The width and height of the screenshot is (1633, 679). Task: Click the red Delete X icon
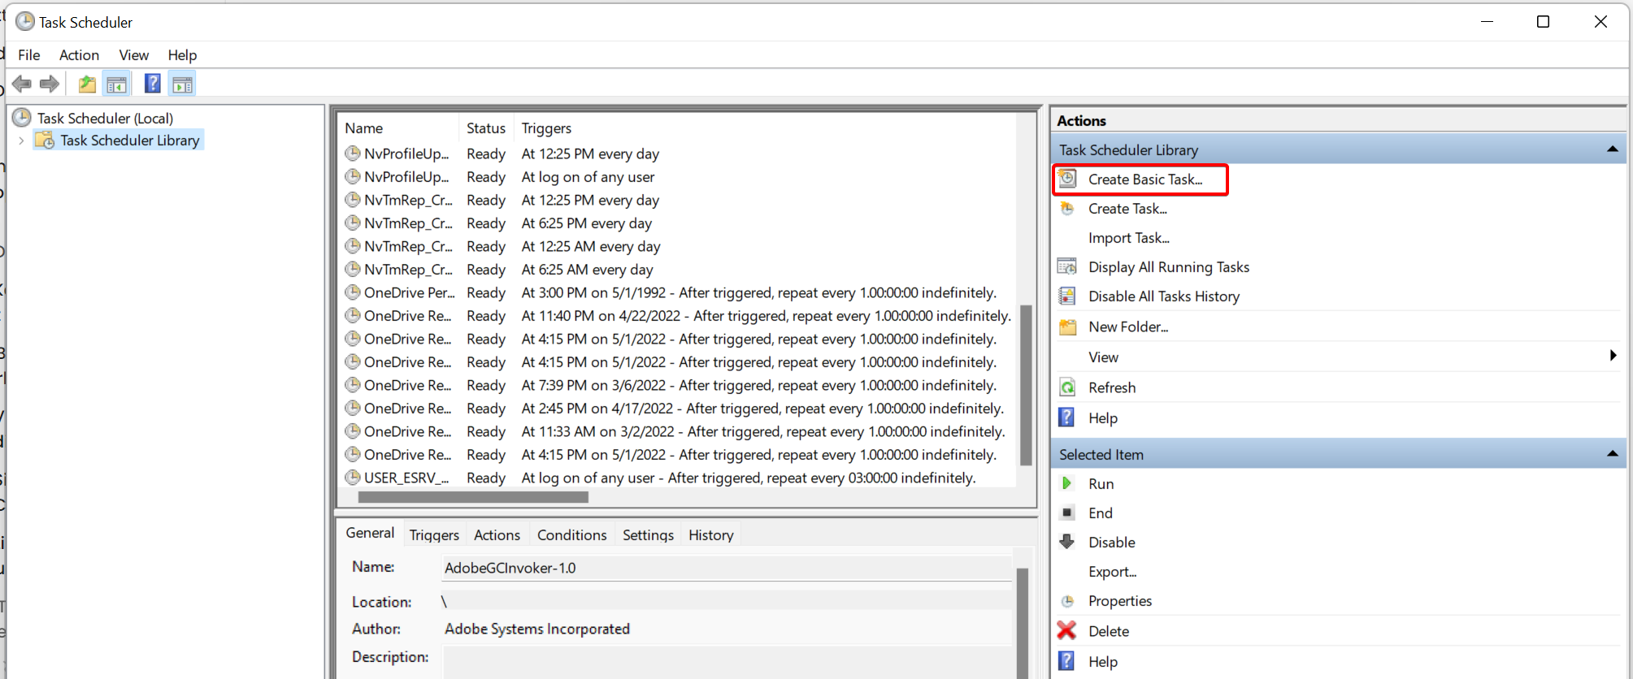tap(1066, 630)
